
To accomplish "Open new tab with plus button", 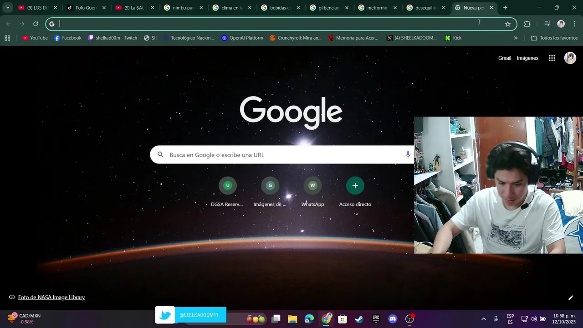I will click(x=505, y=8).
